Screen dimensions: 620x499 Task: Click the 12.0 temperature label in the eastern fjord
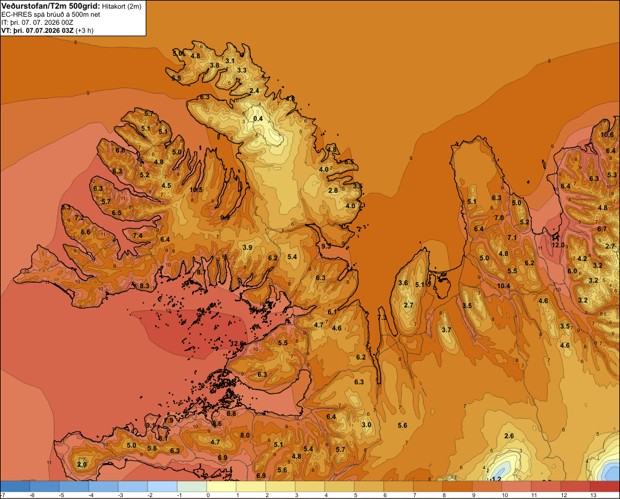pos(559,245)
